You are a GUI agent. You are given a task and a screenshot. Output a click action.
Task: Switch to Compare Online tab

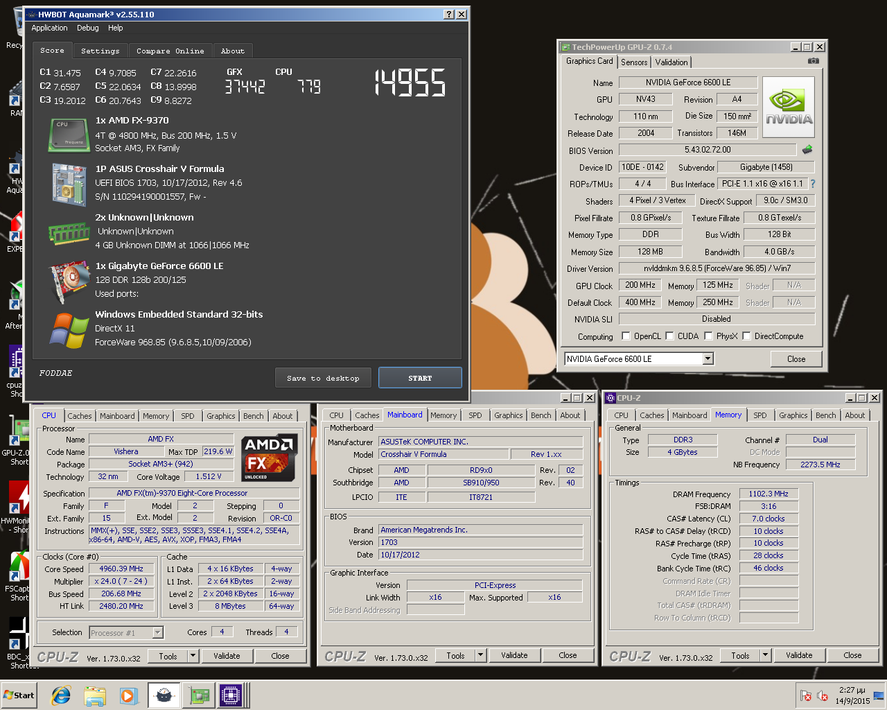coord(170,51)
